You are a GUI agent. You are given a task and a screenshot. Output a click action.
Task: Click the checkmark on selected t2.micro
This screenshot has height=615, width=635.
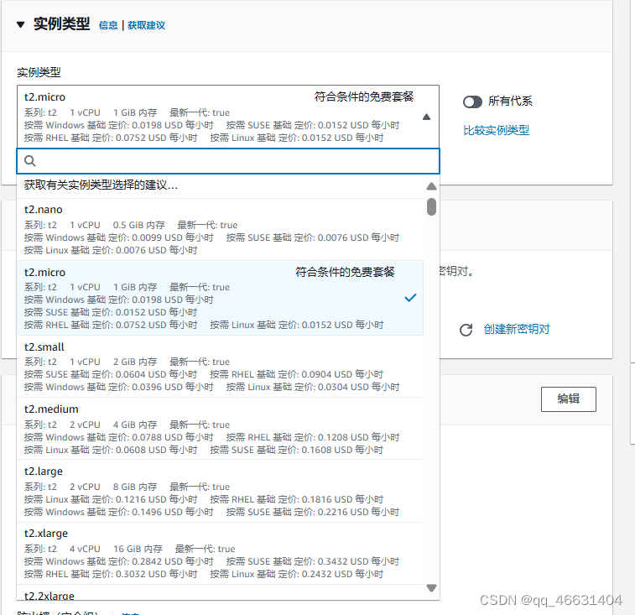[x=410, y=298]
